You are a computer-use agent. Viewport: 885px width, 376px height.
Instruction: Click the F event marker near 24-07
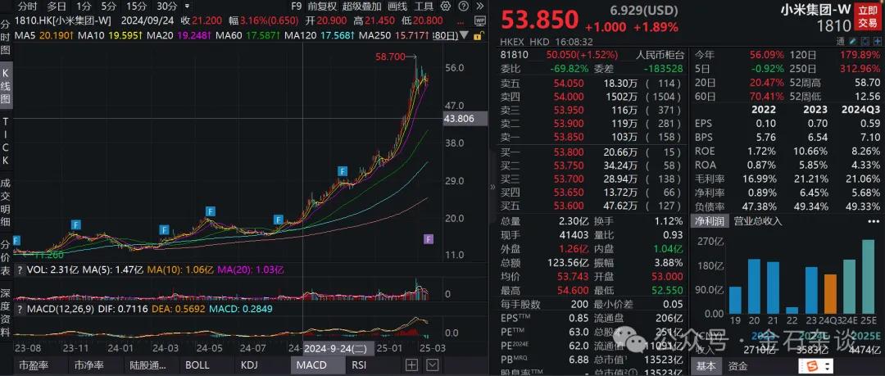tap(279, 220)
